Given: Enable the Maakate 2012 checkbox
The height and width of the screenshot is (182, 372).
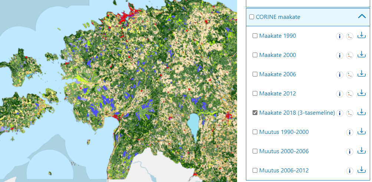Looking at the screenshot, I should (255, 93).
